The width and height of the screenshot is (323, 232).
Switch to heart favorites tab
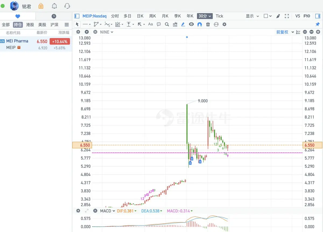click(18, 16)
